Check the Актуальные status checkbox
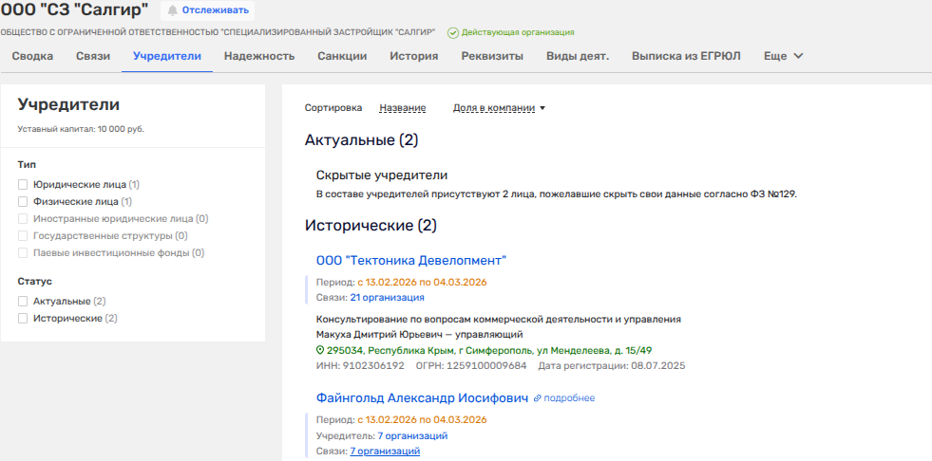Viewport: 932px width, 461px height. (x=23, y=302)
